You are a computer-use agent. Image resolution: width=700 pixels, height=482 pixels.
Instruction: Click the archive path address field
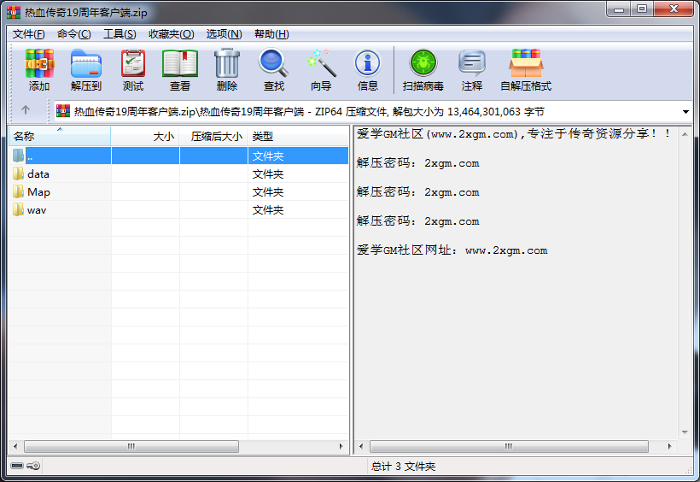pyautogui.click(x=373, y=111)
